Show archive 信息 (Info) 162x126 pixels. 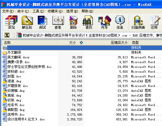120,20
